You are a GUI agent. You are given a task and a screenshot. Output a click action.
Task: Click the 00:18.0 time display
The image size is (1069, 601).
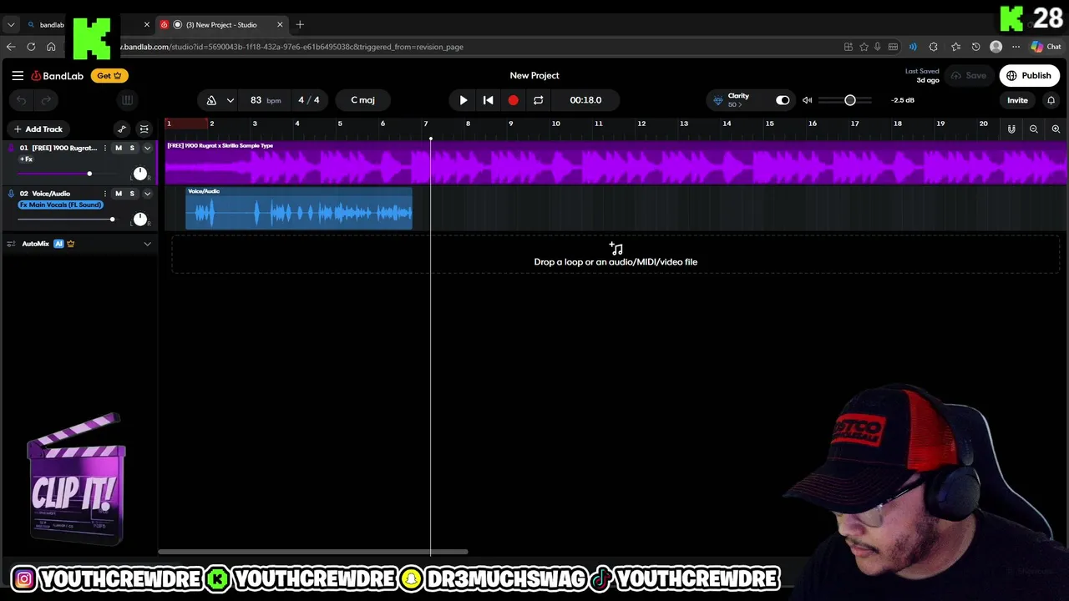[585, 100]
